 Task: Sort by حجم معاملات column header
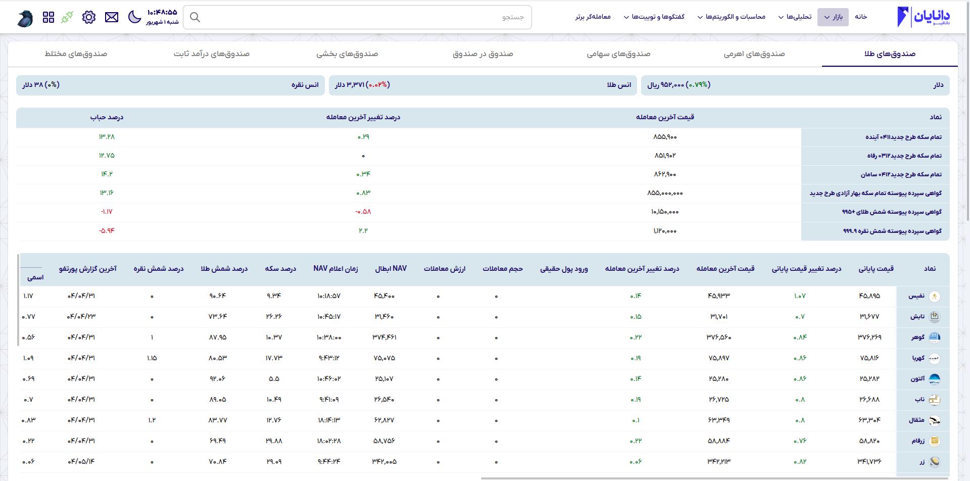point(503,269)
